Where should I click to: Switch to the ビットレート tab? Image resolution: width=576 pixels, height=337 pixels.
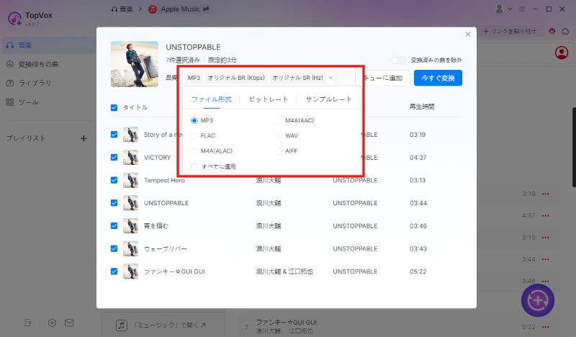click(269, 99)
